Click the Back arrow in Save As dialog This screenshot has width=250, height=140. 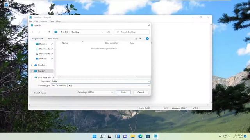pos(33,32)
